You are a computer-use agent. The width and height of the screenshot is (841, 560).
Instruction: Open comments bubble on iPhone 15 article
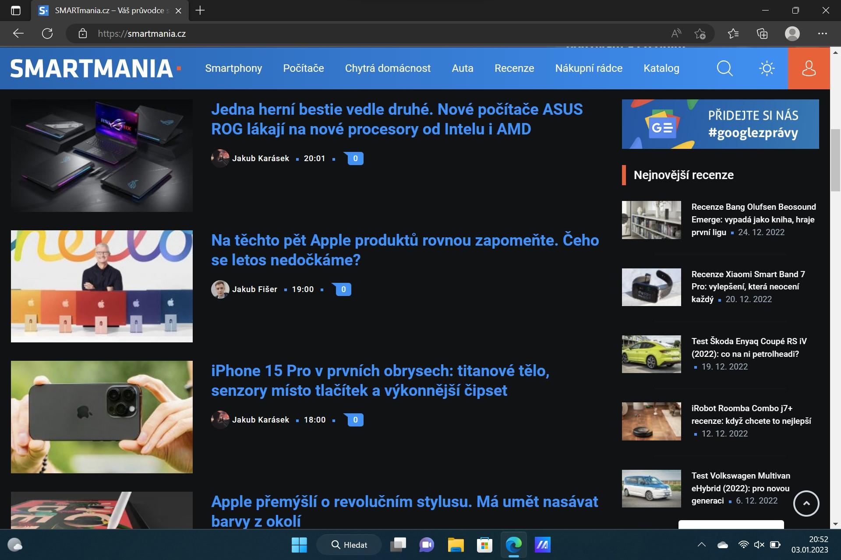click(354, 420)
